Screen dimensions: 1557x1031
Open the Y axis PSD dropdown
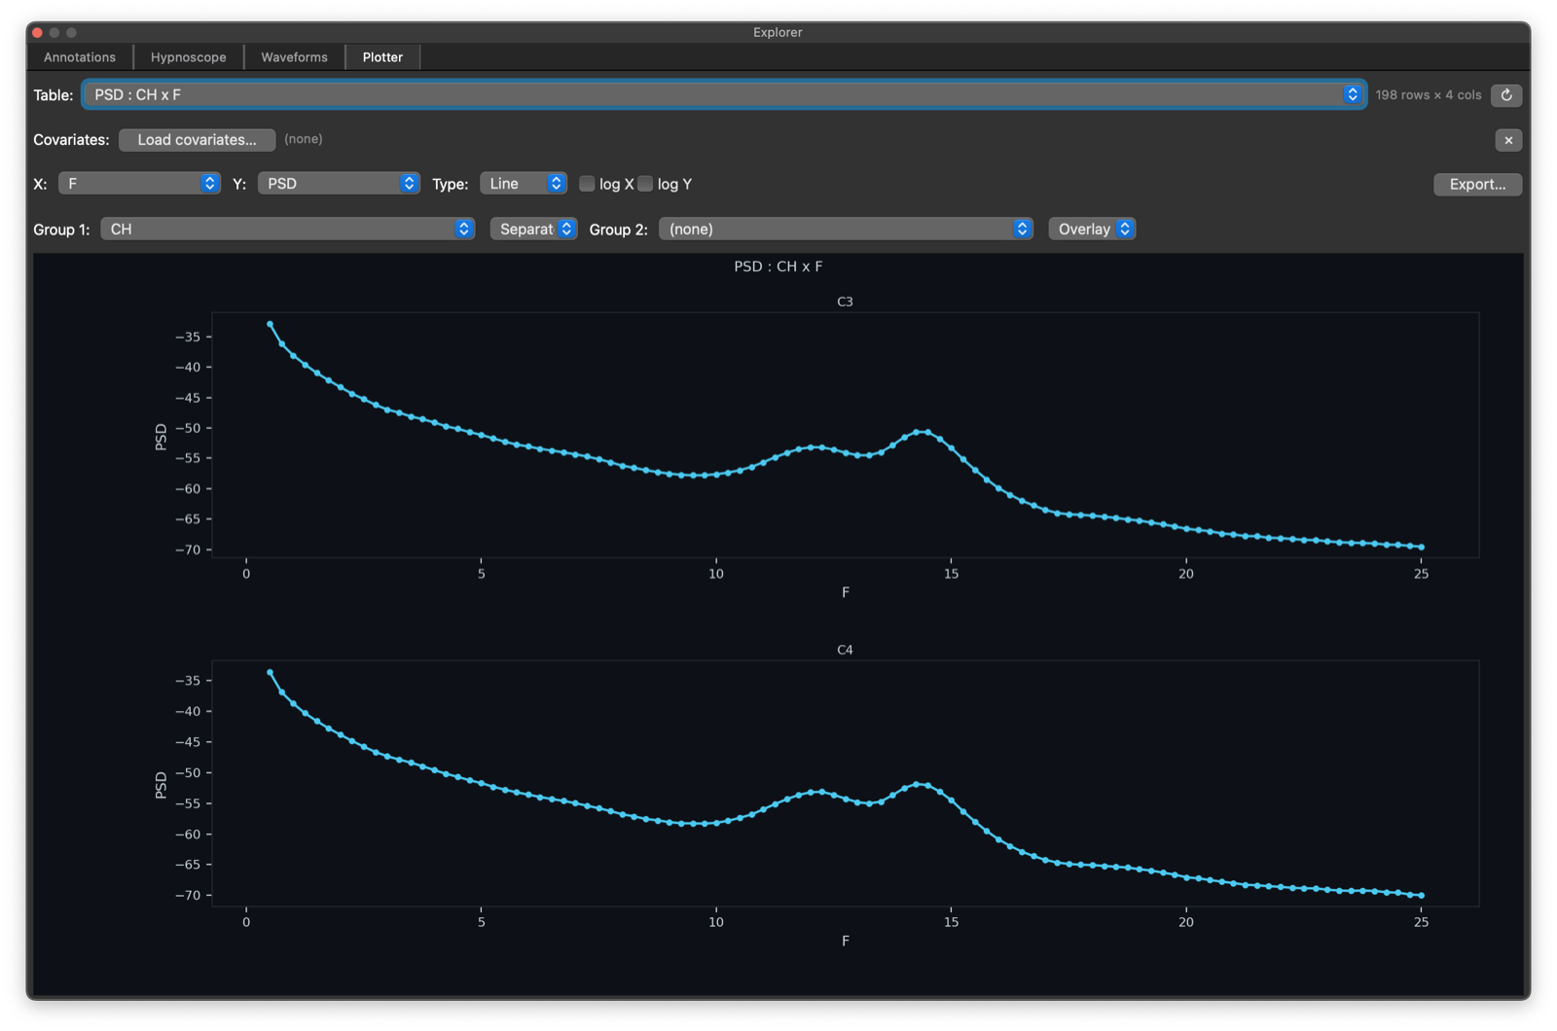pyautogui.click(x=338, y=184)
